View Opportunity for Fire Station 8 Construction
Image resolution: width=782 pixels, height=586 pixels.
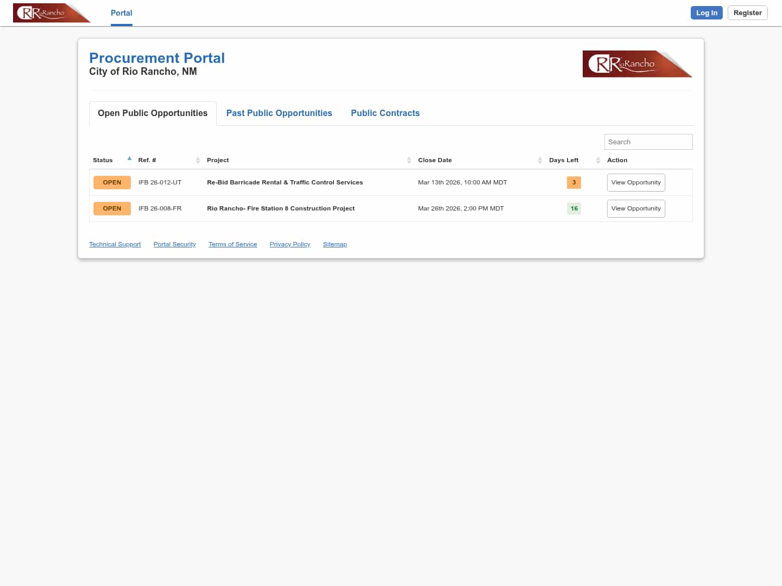tap(636, 208)
